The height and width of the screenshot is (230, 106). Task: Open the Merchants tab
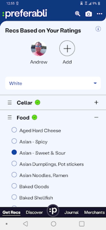95,212
